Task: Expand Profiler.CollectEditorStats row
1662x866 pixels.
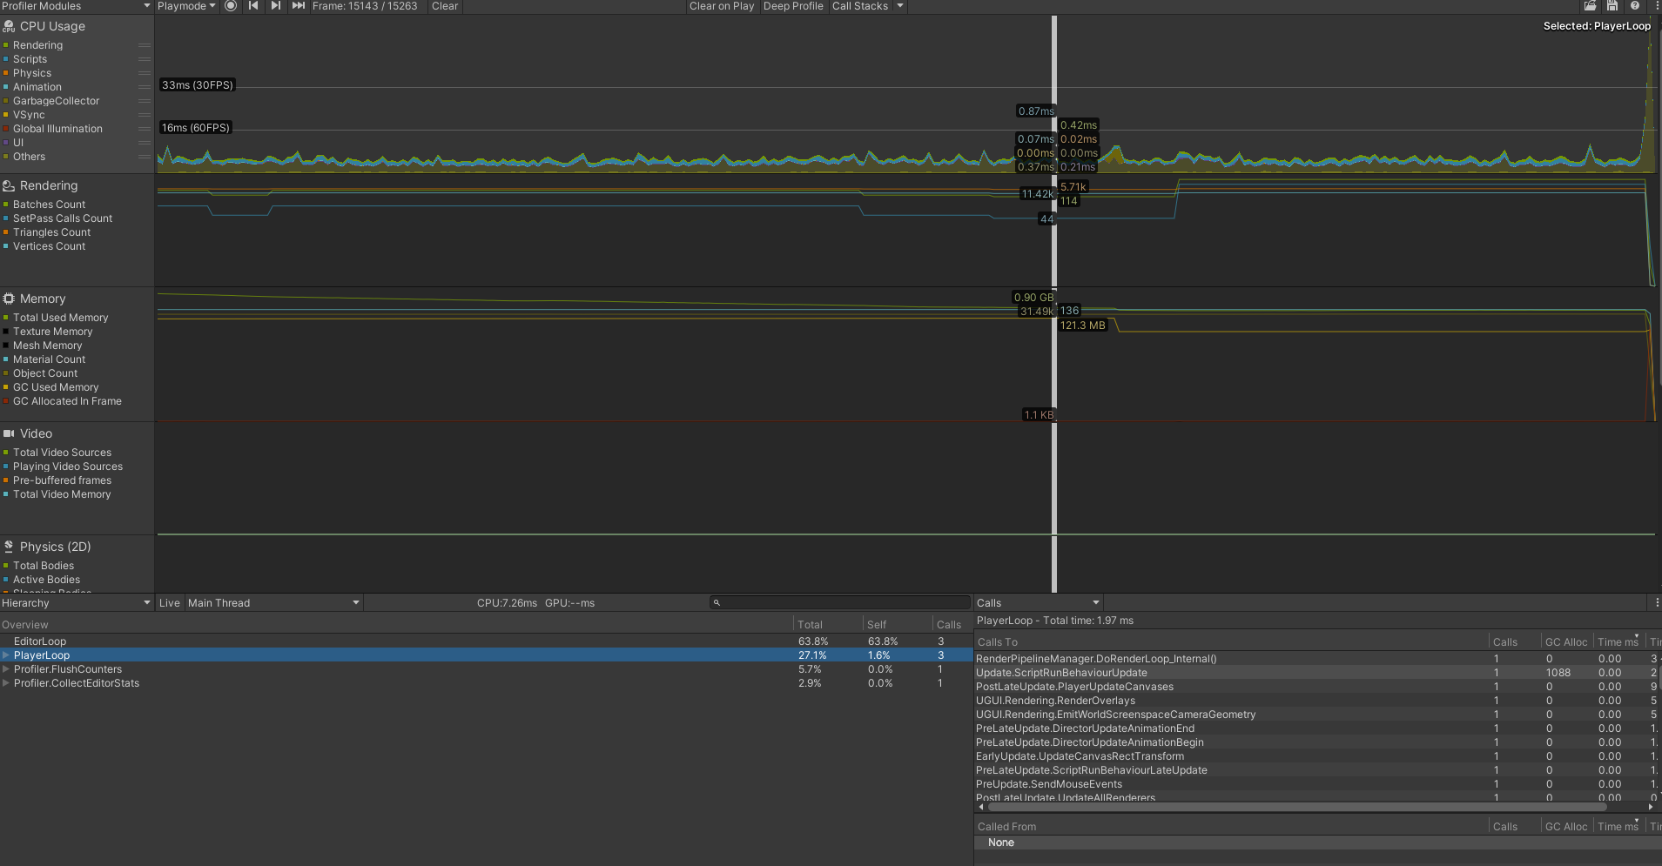Action: [6, 683]
